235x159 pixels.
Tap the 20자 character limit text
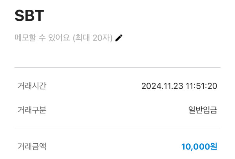click(103, 38)
